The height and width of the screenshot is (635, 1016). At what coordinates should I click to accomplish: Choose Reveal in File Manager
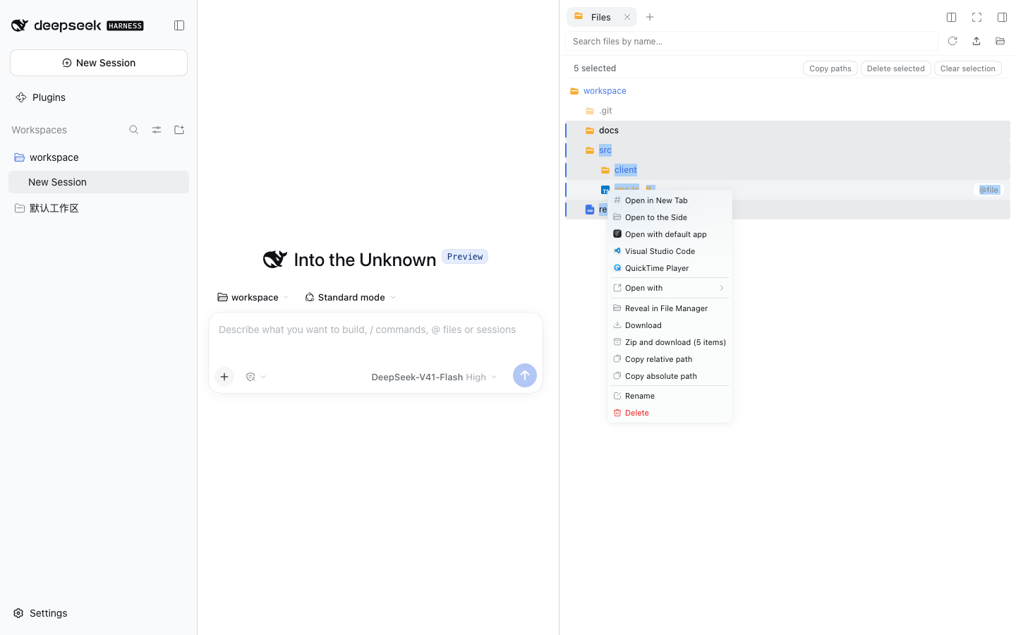[670, 308]
